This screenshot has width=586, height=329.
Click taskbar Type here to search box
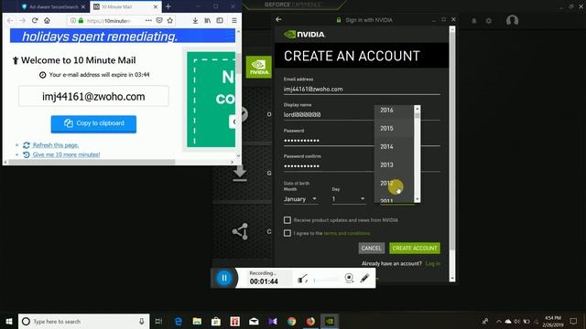coord(83,321)
